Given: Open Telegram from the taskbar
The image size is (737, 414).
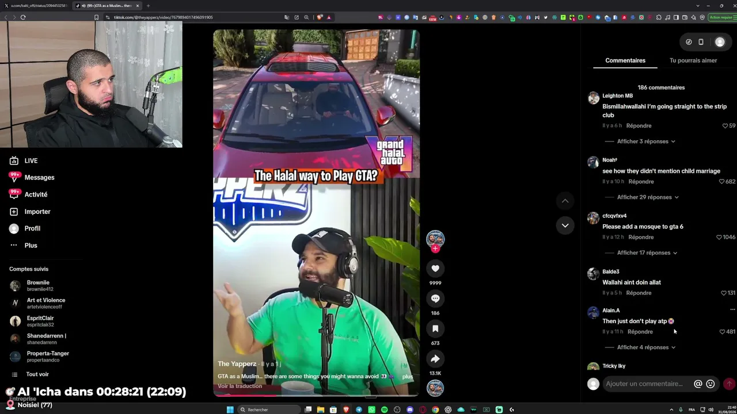Looking at the screenshot, I should [x=359, y=409].
